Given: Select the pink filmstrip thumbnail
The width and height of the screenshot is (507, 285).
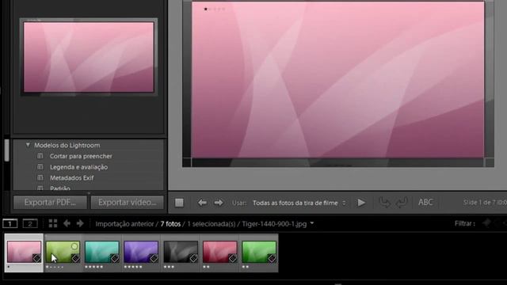Looking at the screenshot, I should [x=24, y=252].
